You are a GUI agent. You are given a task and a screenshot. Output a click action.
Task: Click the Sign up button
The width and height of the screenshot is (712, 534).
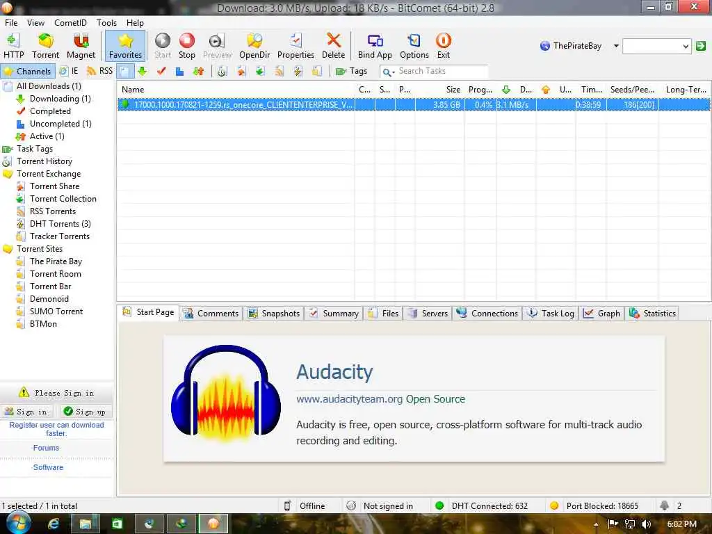[x=86, y=412]
